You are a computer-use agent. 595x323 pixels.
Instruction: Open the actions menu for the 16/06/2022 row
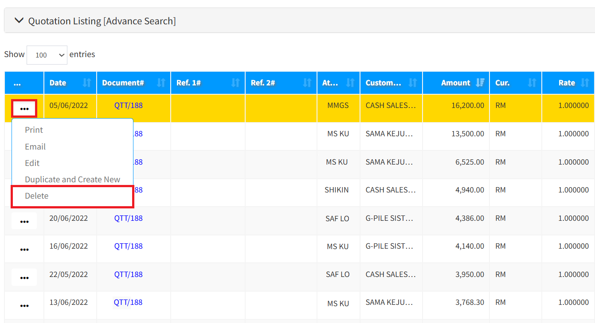24,249
